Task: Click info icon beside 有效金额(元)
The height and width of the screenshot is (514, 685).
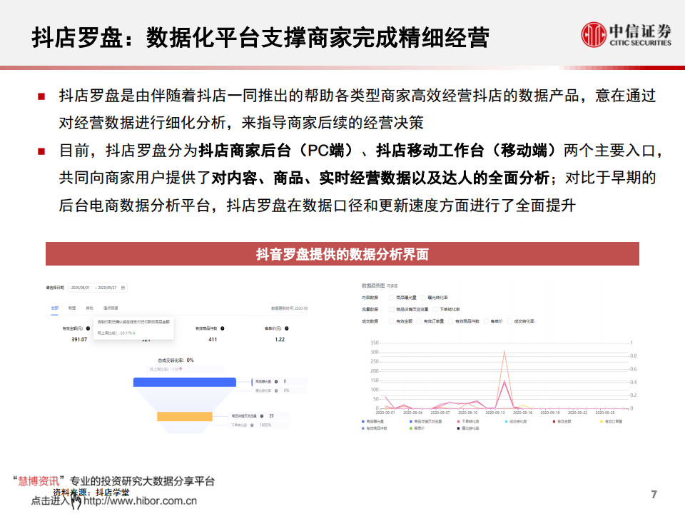Action: [88, 328]
